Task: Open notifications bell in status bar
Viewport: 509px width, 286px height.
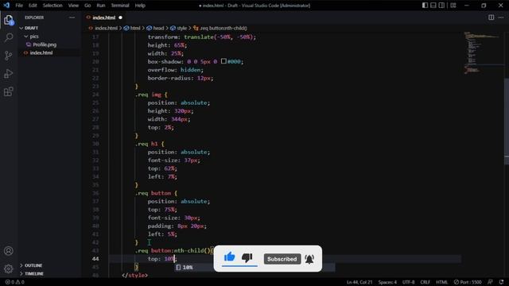Action: pos(501,282)
